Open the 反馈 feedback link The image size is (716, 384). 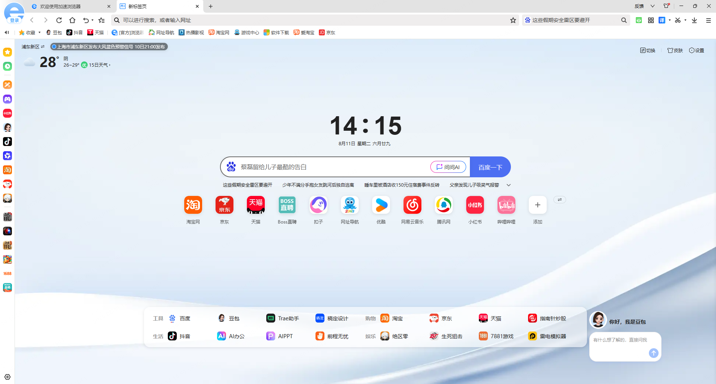[639, 6]
